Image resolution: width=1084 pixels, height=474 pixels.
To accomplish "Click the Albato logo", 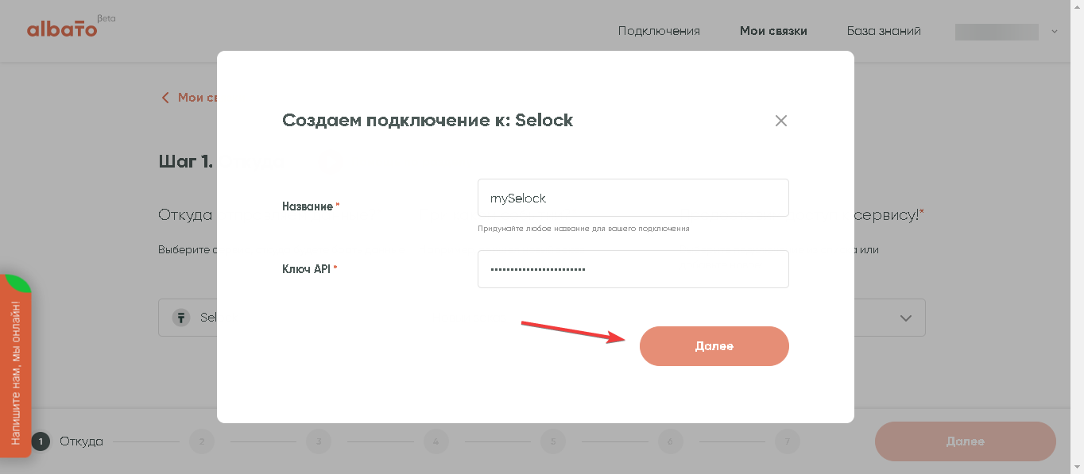I will [62, 29].
